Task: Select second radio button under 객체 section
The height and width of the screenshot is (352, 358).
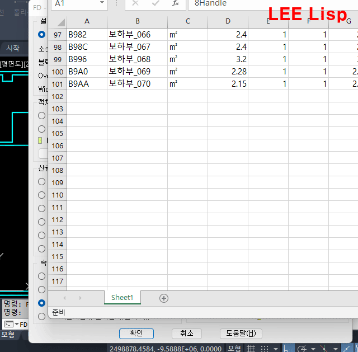Action: tap(41, 129)
